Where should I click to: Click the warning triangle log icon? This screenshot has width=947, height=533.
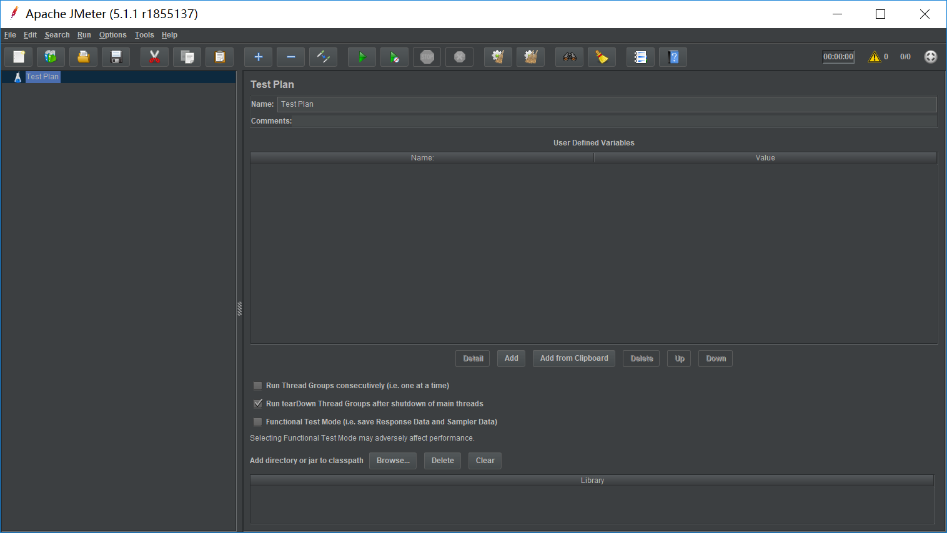tap(875, 57)
